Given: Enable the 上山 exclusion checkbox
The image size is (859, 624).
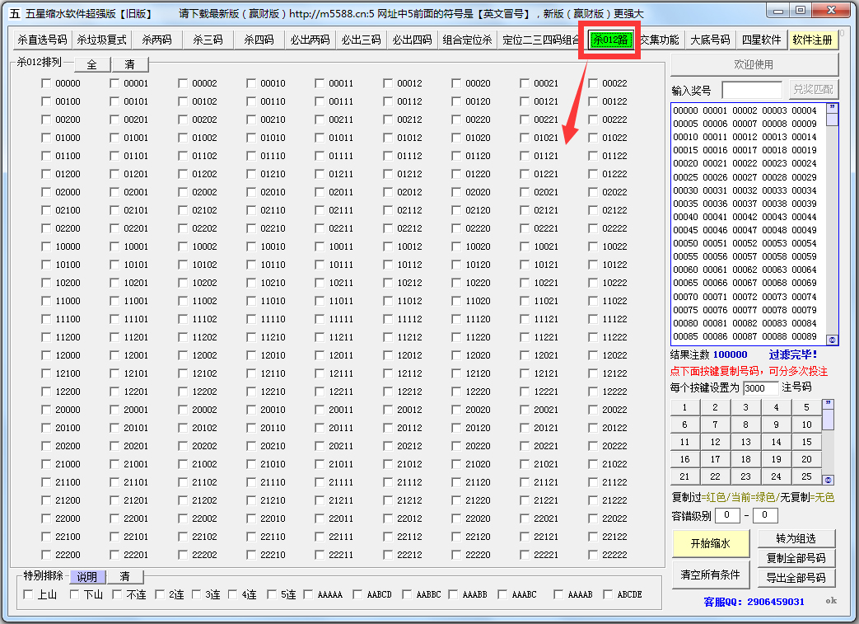Looking at the screenshot, I should click(29, 594).
